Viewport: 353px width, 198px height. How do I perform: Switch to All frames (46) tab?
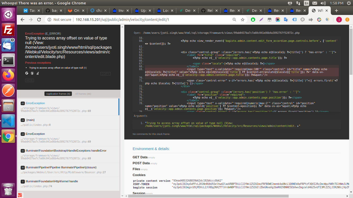(x=83, y=94)
